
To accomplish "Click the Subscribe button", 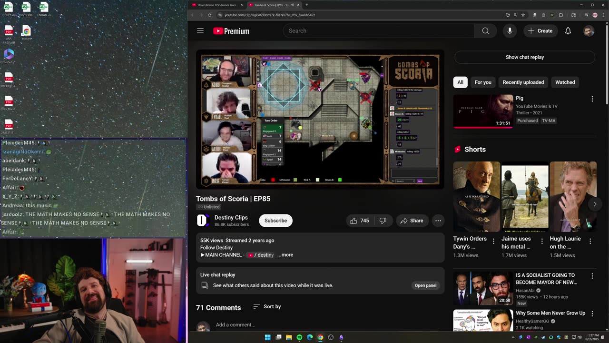I will [x=275, y=221].
